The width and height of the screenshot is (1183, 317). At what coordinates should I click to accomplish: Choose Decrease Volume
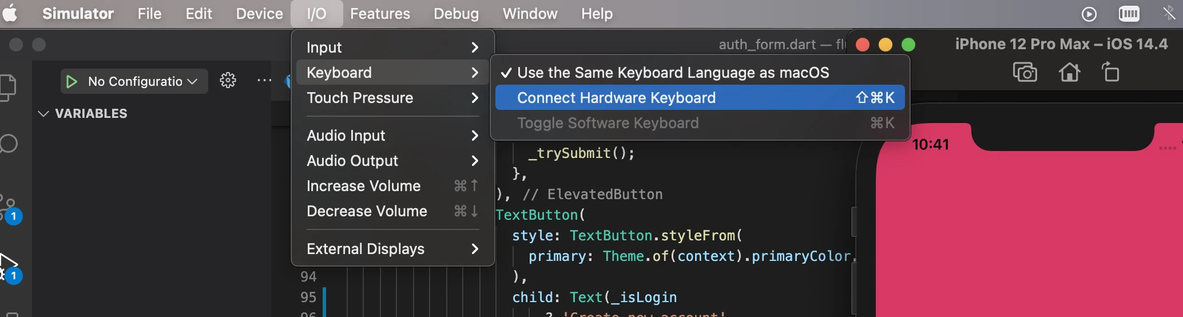(392, 211)
